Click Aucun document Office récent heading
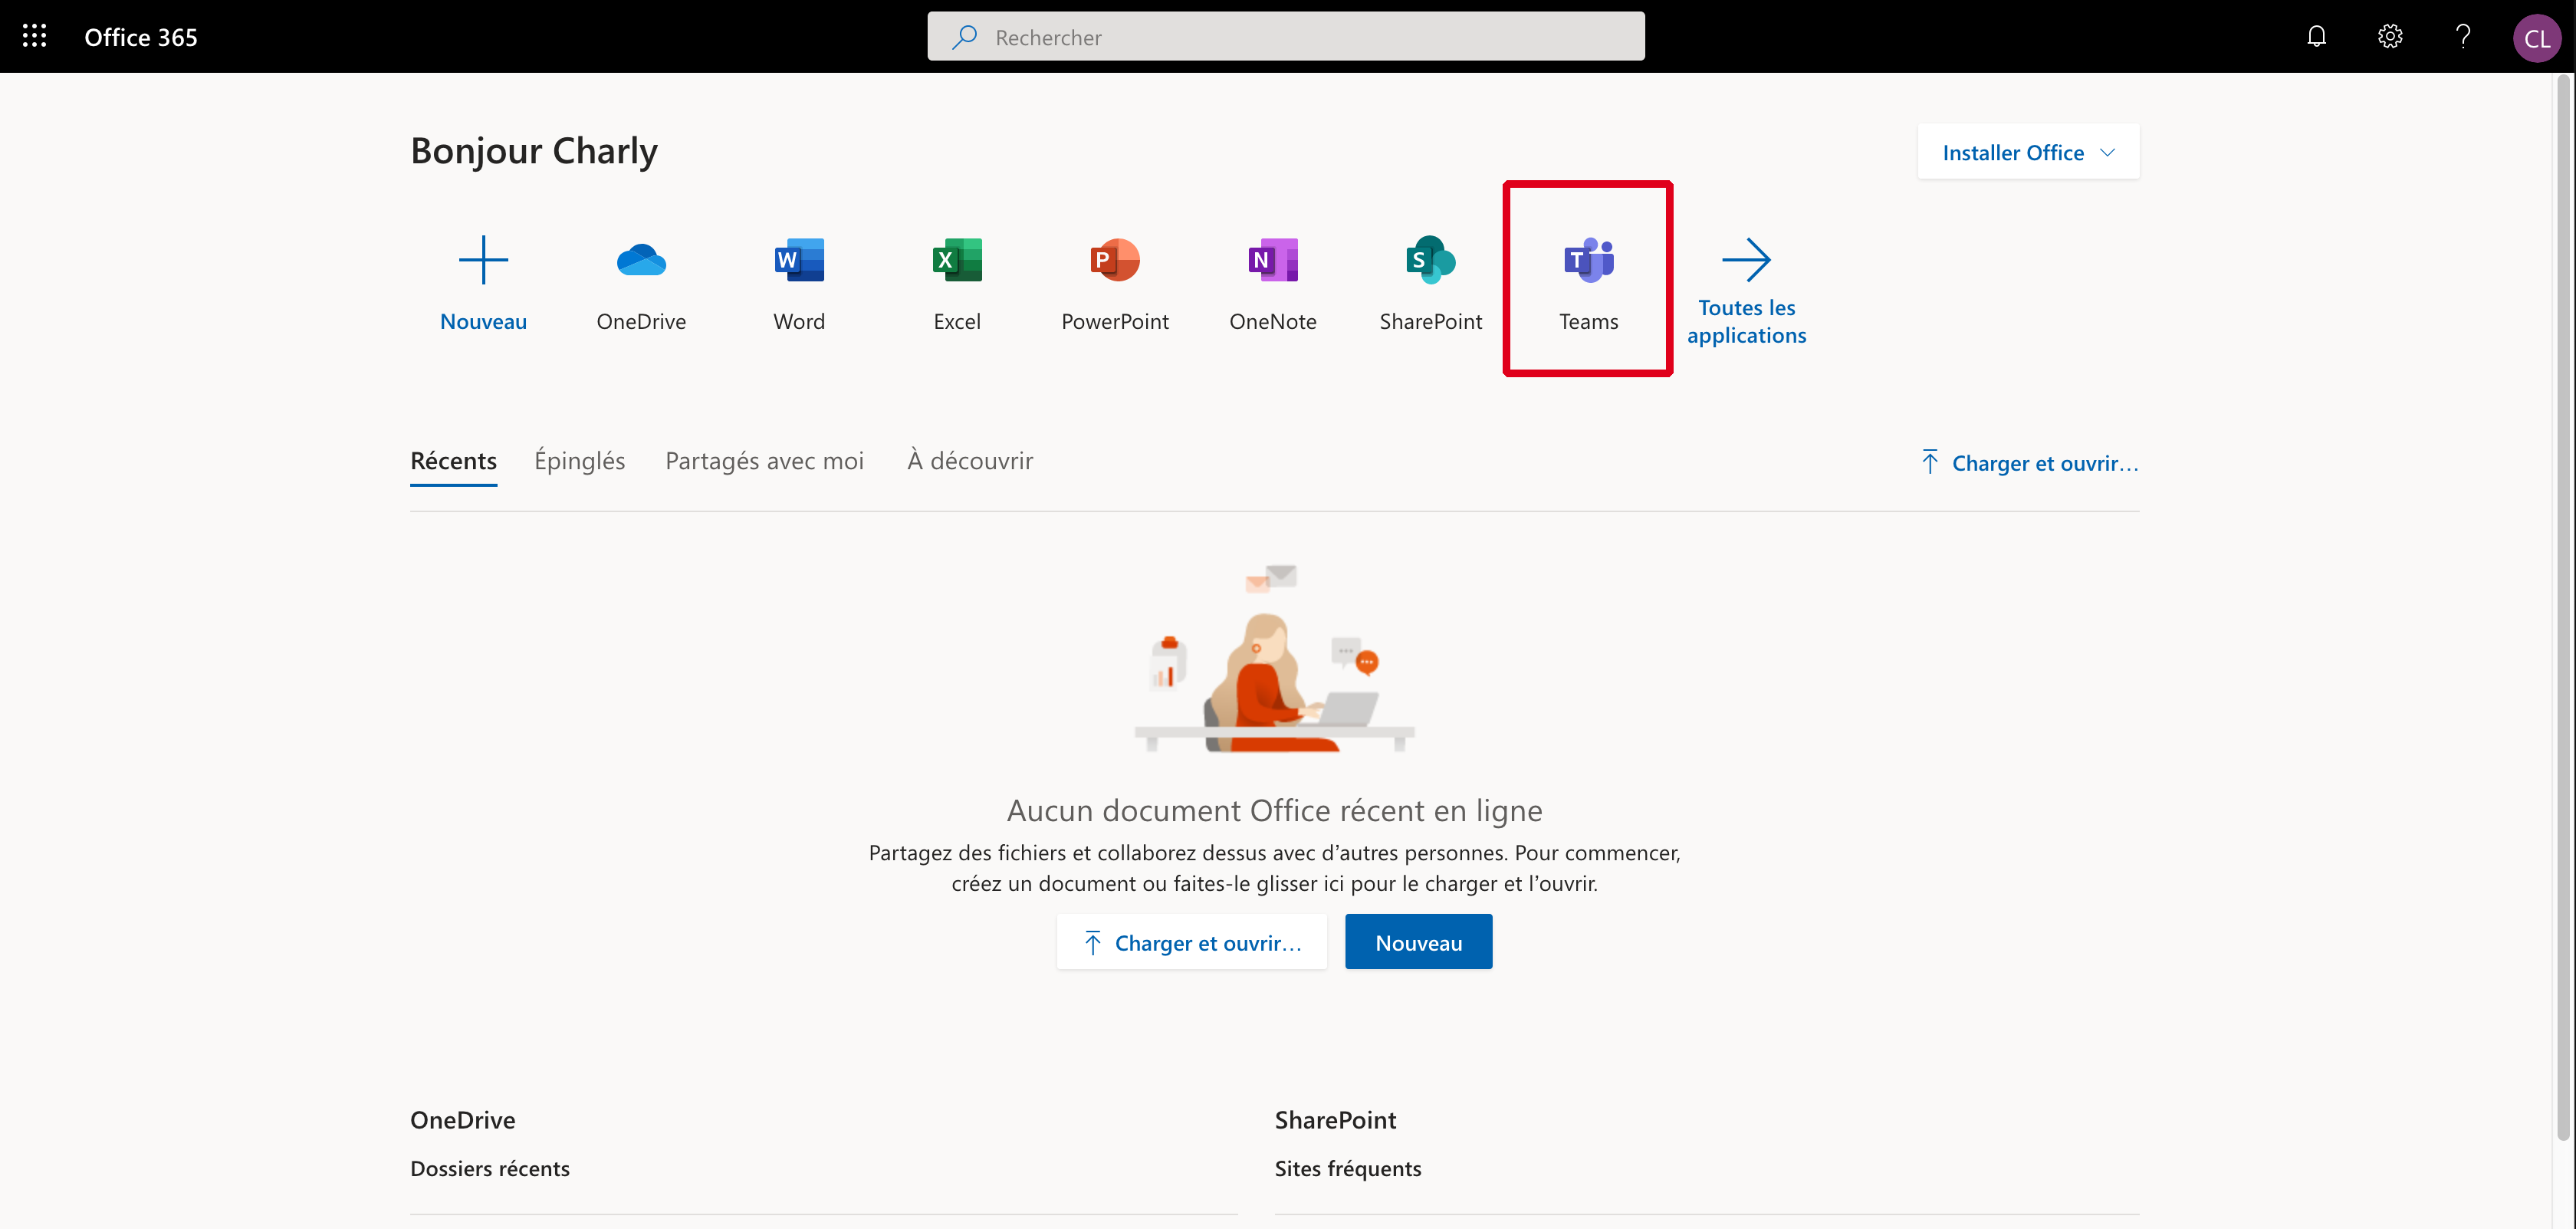 [x=1274, y=810]
